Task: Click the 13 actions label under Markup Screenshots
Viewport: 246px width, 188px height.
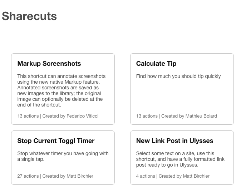Action: click(x=28, y=116)
